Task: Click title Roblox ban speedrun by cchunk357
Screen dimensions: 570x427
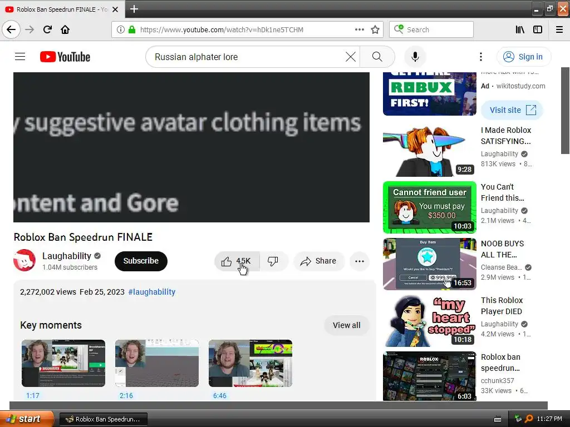Action: (500, 363)
